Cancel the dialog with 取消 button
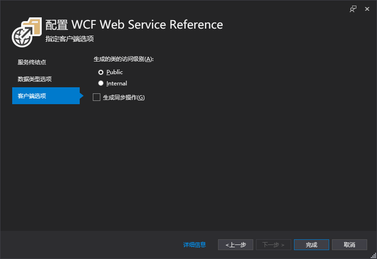 pos(349,244)
